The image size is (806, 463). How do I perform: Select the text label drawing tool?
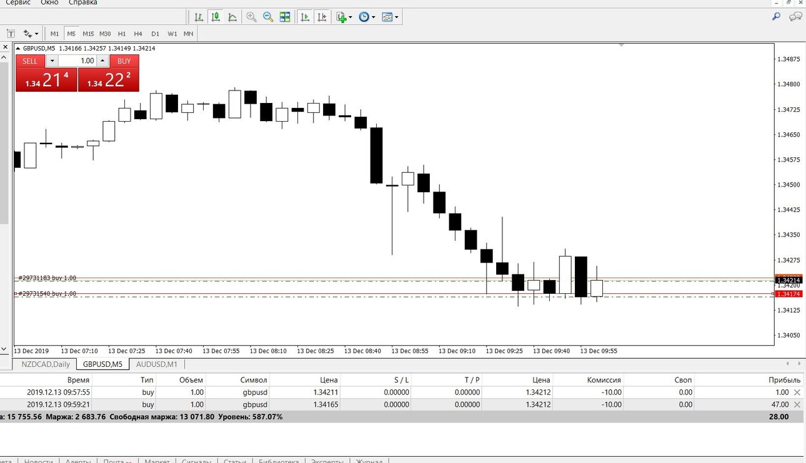pos(11,34)
